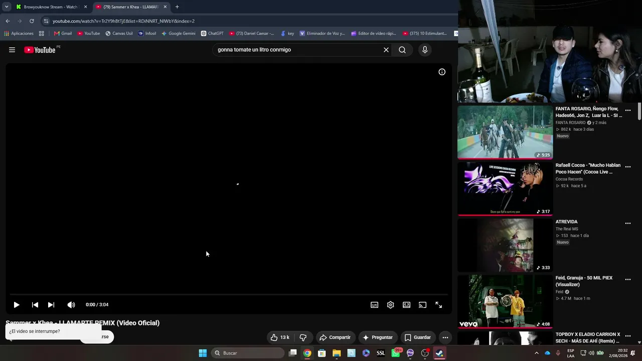This screenshot has width=642, height=361.
Task: Open the ATREVIDA video thumbnail
Action: click(x=505, y=245)
